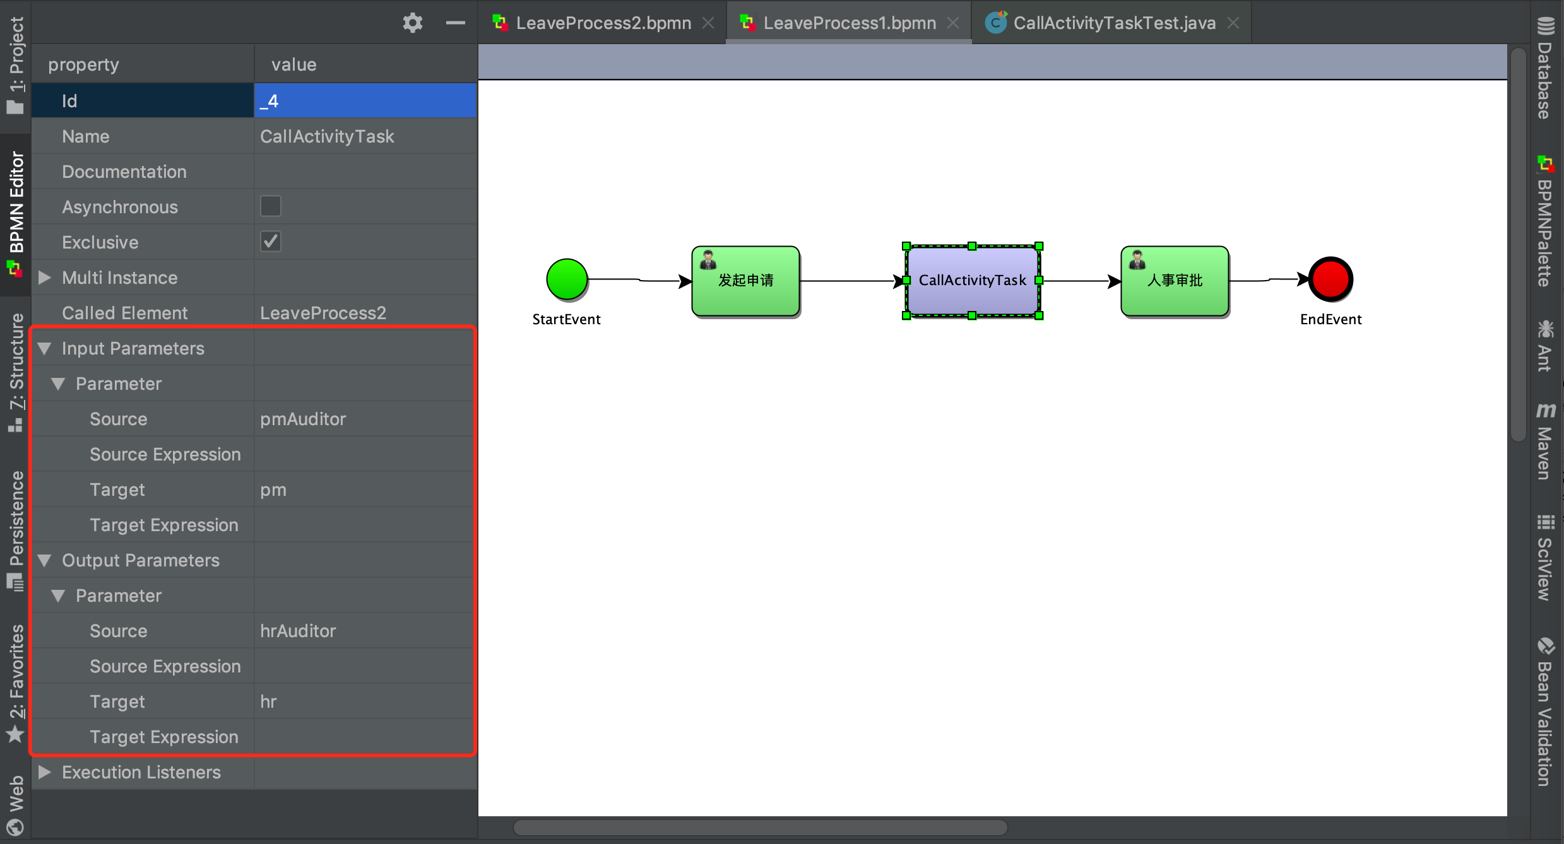The height and width of the screenshot is (844, 1564).
Task: Click the hide panel minus icon
Action: pos(455,23)
